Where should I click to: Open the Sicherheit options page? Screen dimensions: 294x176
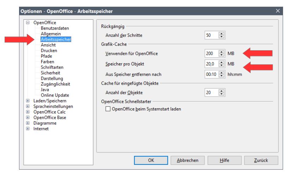tap(50, 73)
